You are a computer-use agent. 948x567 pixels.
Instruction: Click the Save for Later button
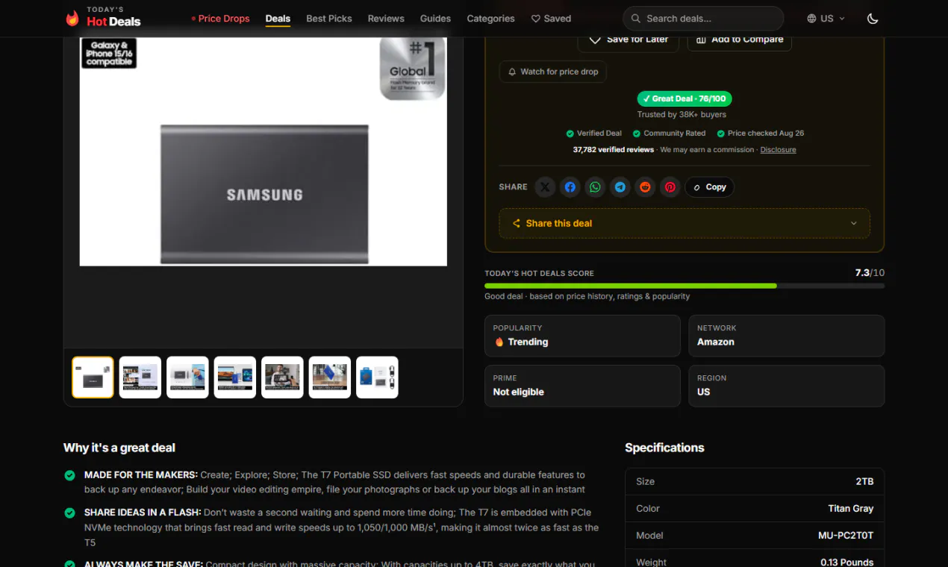(x=629, y=40)
